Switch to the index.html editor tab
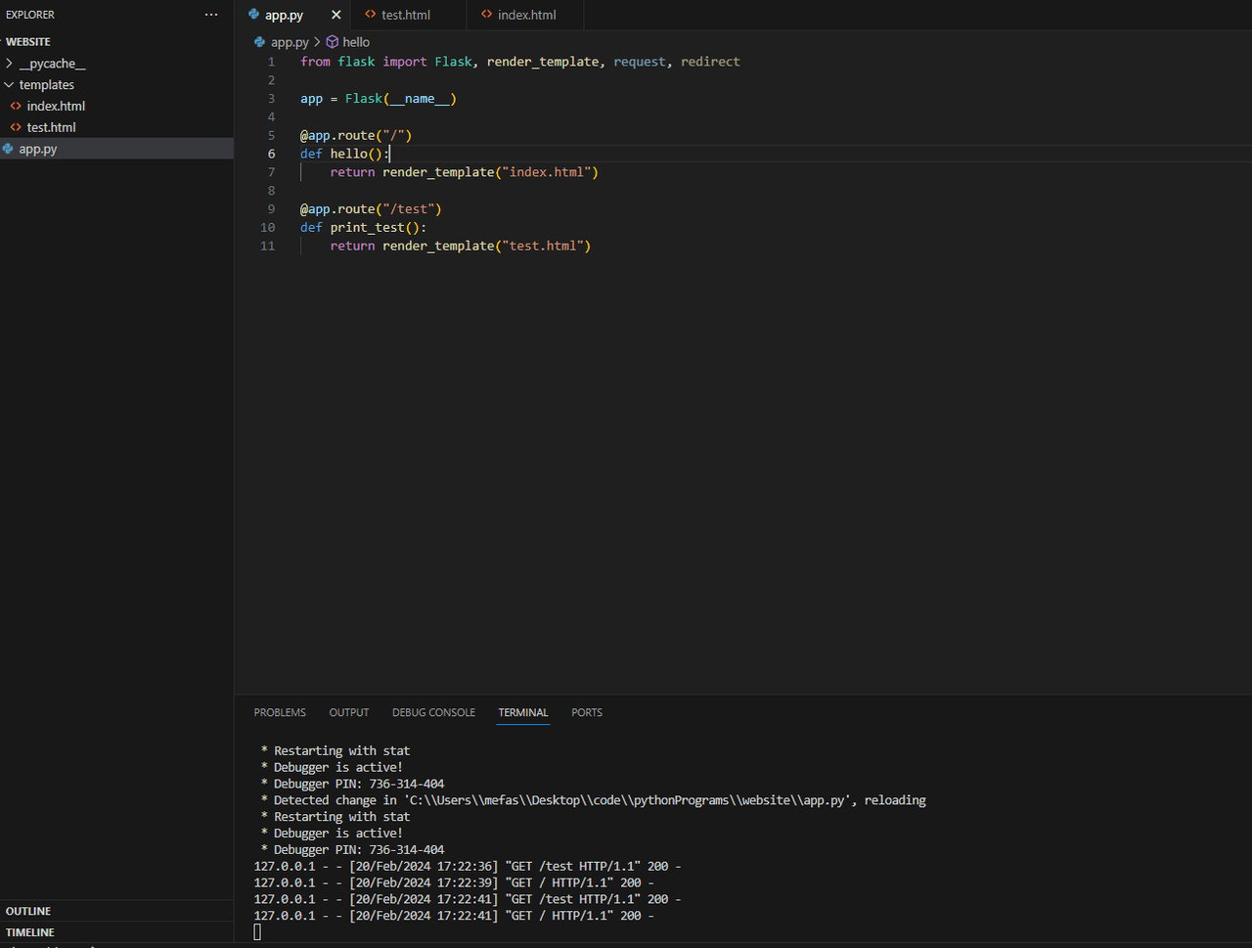1252x948 pixels. [526, 15]
